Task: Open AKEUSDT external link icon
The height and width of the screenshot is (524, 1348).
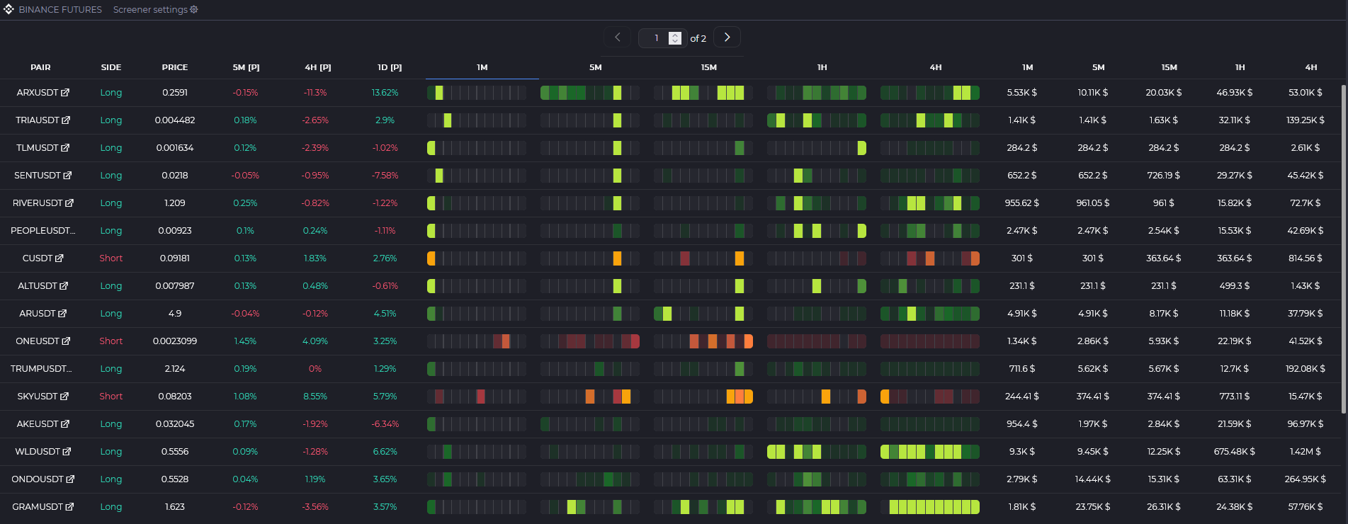Action: (x=65, y=424)
